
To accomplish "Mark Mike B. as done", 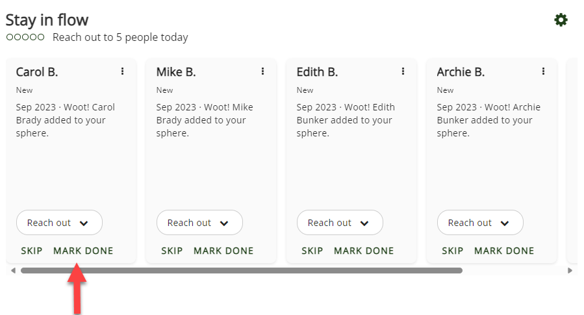I will tap(223, 251).
